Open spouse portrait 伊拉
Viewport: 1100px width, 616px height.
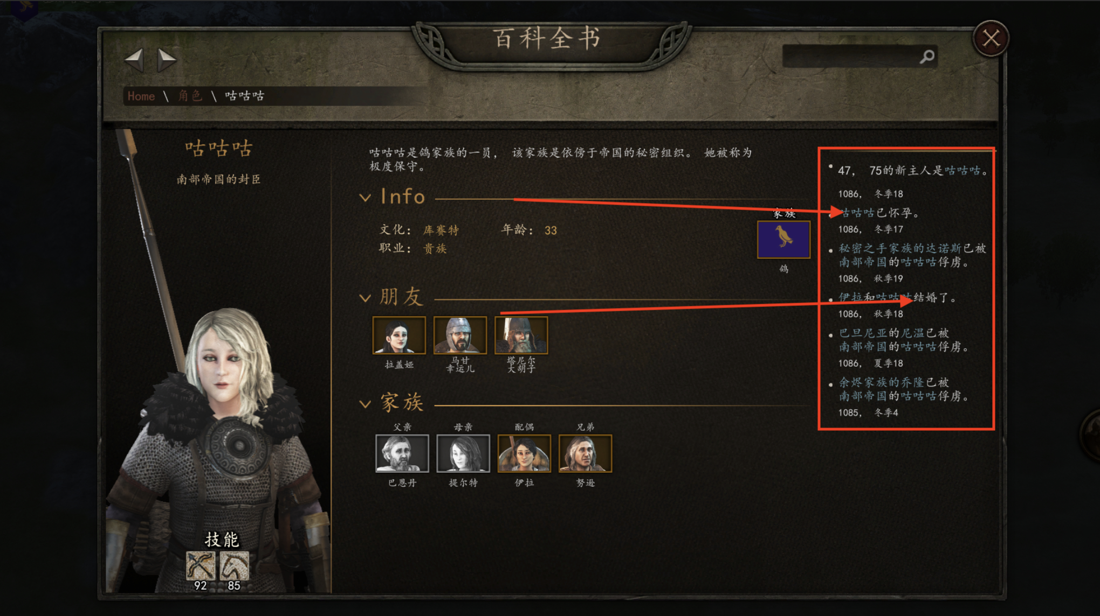[524, 453]
